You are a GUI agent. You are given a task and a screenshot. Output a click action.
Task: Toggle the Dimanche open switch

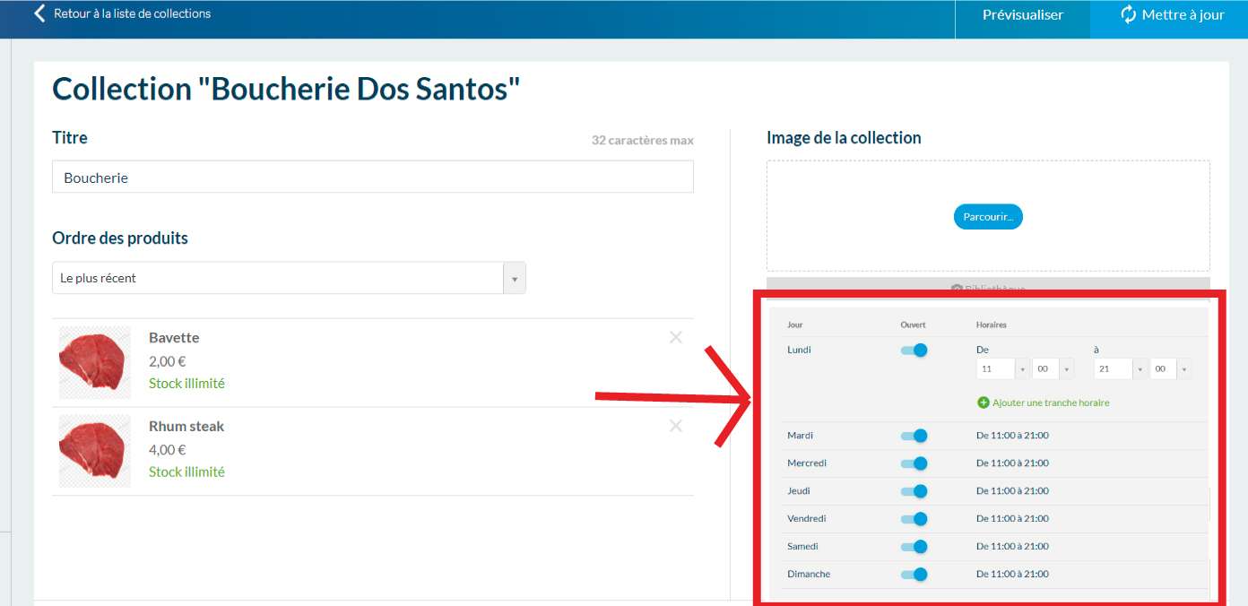click(914, 575)
